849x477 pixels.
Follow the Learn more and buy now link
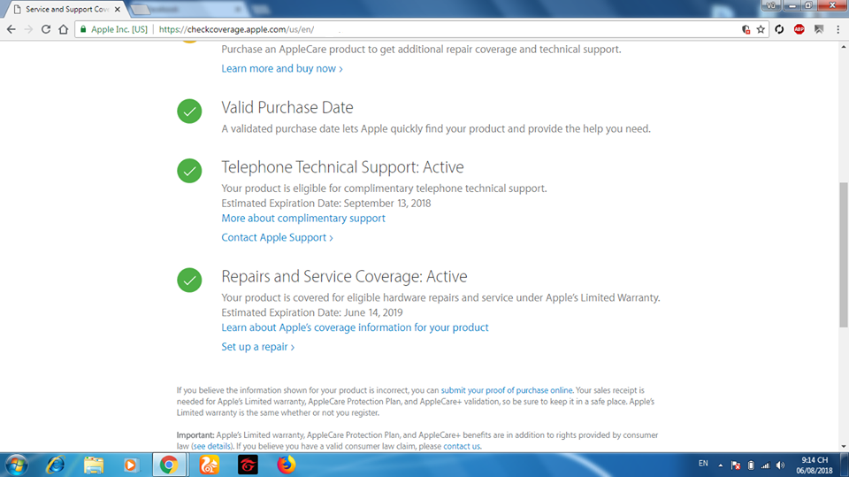pyautogui.click(x=281, y=68)
